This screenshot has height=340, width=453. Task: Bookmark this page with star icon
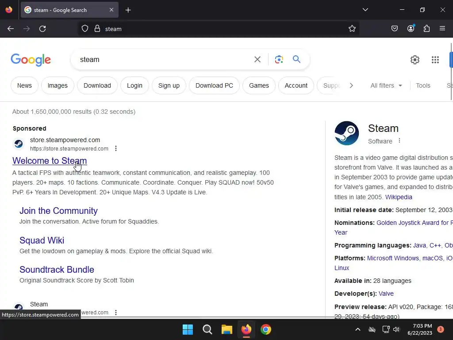352,29
